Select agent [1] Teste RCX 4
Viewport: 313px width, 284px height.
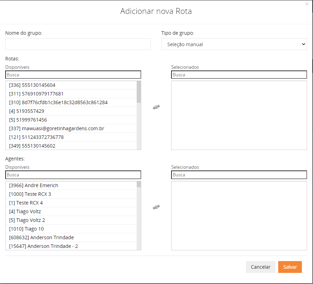[x=71, y=203]
